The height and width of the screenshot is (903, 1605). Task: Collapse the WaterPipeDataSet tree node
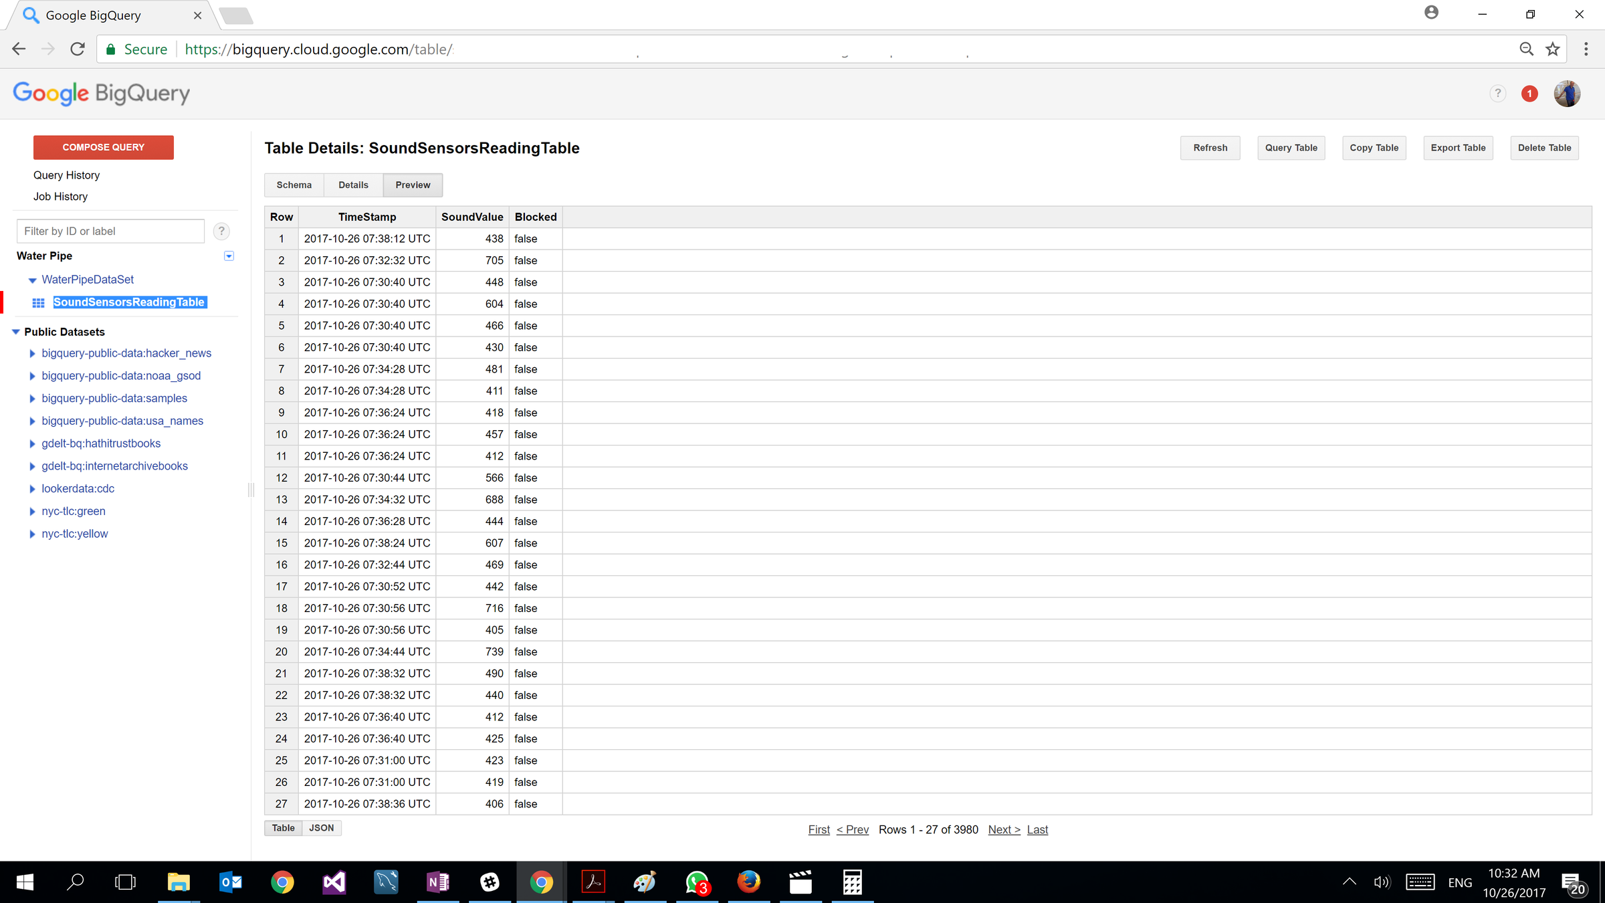pyautogui.click(x=32, y=280)
